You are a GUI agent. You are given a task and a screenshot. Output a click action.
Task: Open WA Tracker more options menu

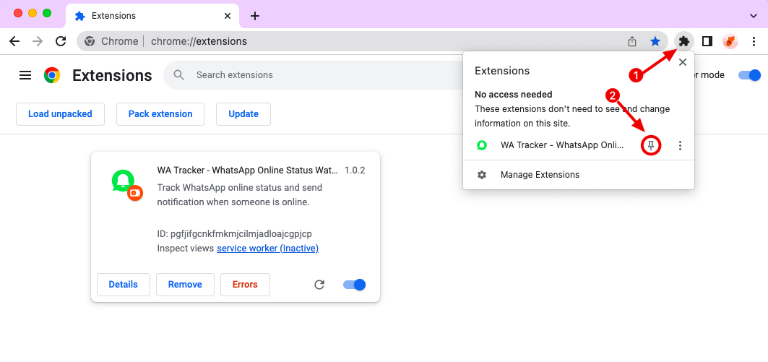(680, 145)
